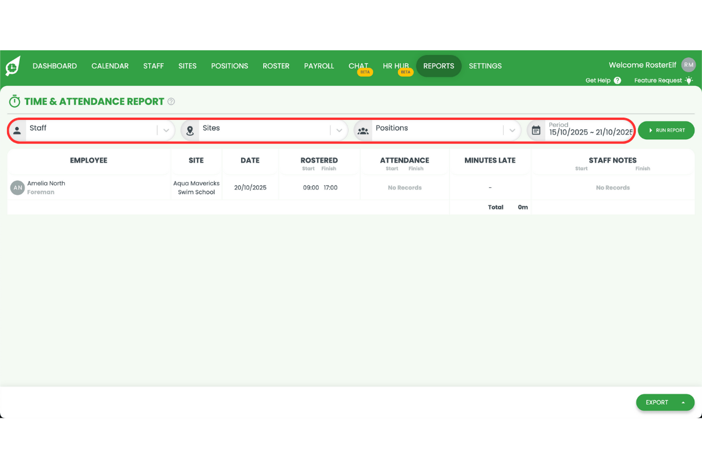Navigate to the HR HUB beta section
This screenshot has width=702, height=468.
[x=395, y=66]
